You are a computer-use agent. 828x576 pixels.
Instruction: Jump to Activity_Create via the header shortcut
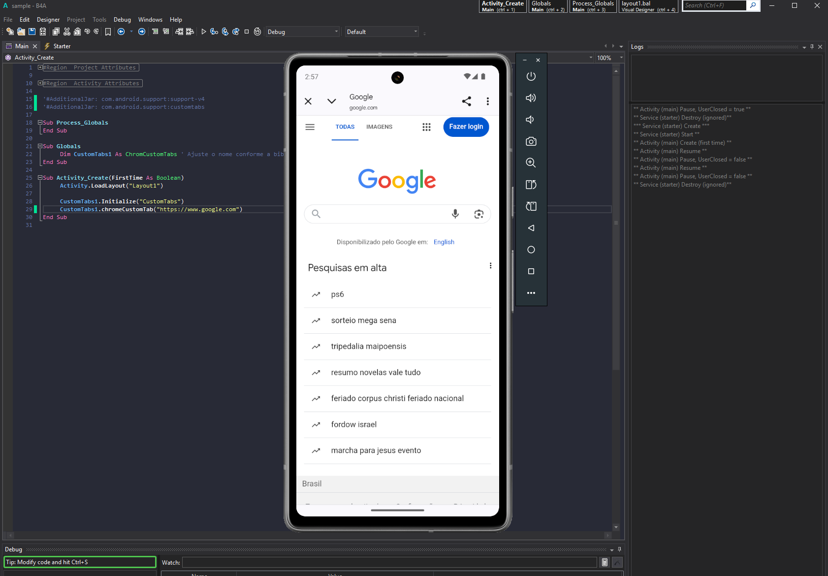click(503, 6)
